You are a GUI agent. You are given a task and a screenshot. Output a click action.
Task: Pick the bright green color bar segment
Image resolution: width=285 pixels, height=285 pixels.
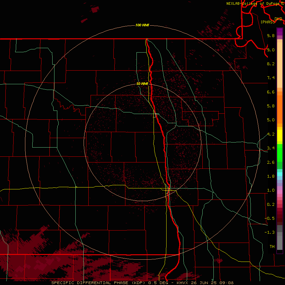click(280, 153)
